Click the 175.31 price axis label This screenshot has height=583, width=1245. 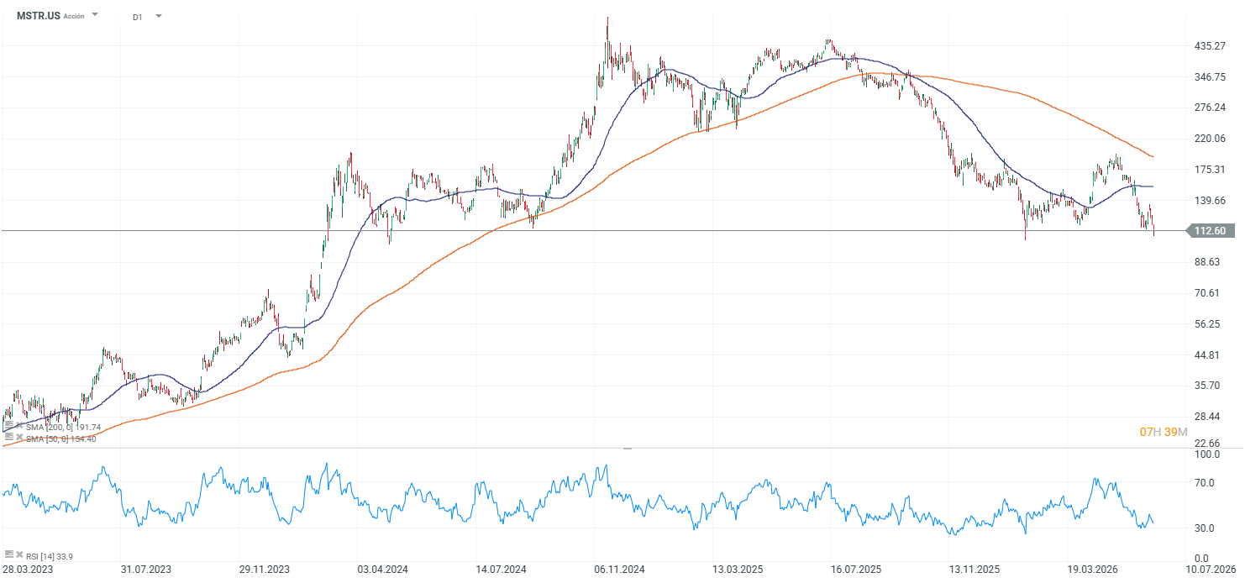[1208, 170]
